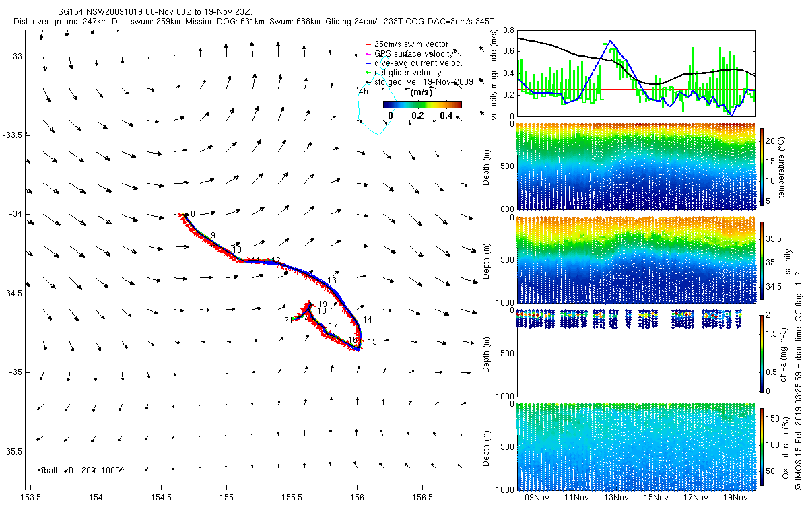The height and width of the screenshot is (505, 808).
Task: Click latitude tick label '-33.5'
Action: pos(12,135)
